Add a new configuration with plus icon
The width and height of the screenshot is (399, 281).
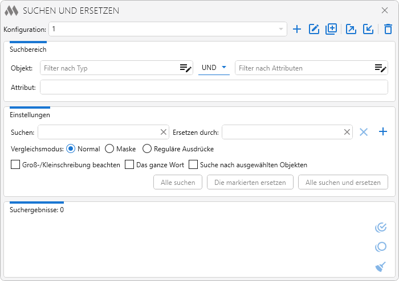(297, 30)
